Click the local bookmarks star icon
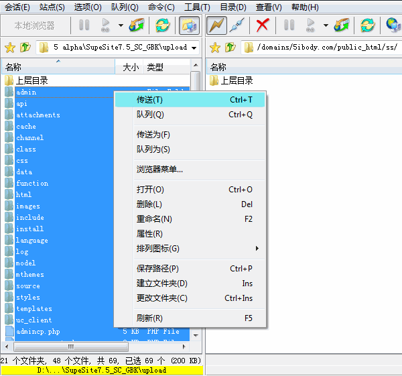 pyautogui.click(x=9, y=48)
